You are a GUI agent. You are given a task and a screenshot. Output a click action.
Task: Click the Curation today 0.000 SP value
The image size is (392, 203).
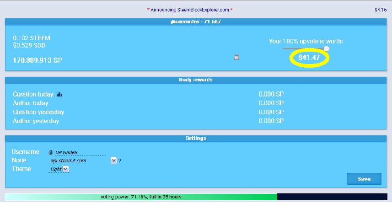click(271, 94)
